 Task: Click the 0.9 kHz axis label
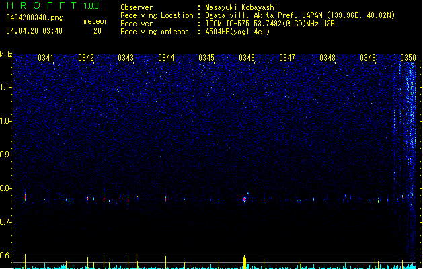[6, 155]
